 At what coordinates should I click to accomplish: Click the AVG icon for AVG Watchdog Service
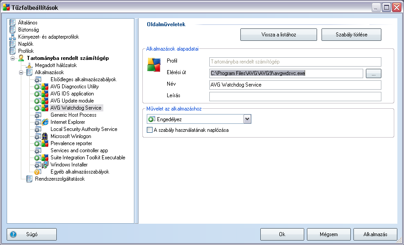pos(45,108)
